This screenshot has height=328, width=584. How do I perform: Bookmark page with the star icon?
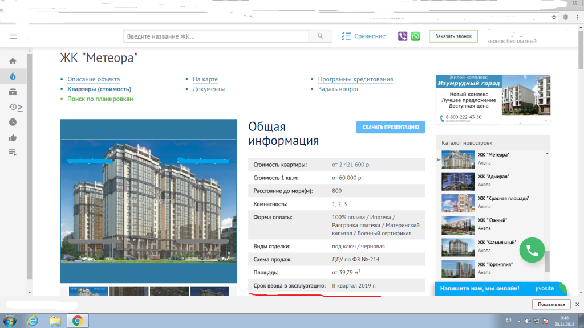click(554, 17)
